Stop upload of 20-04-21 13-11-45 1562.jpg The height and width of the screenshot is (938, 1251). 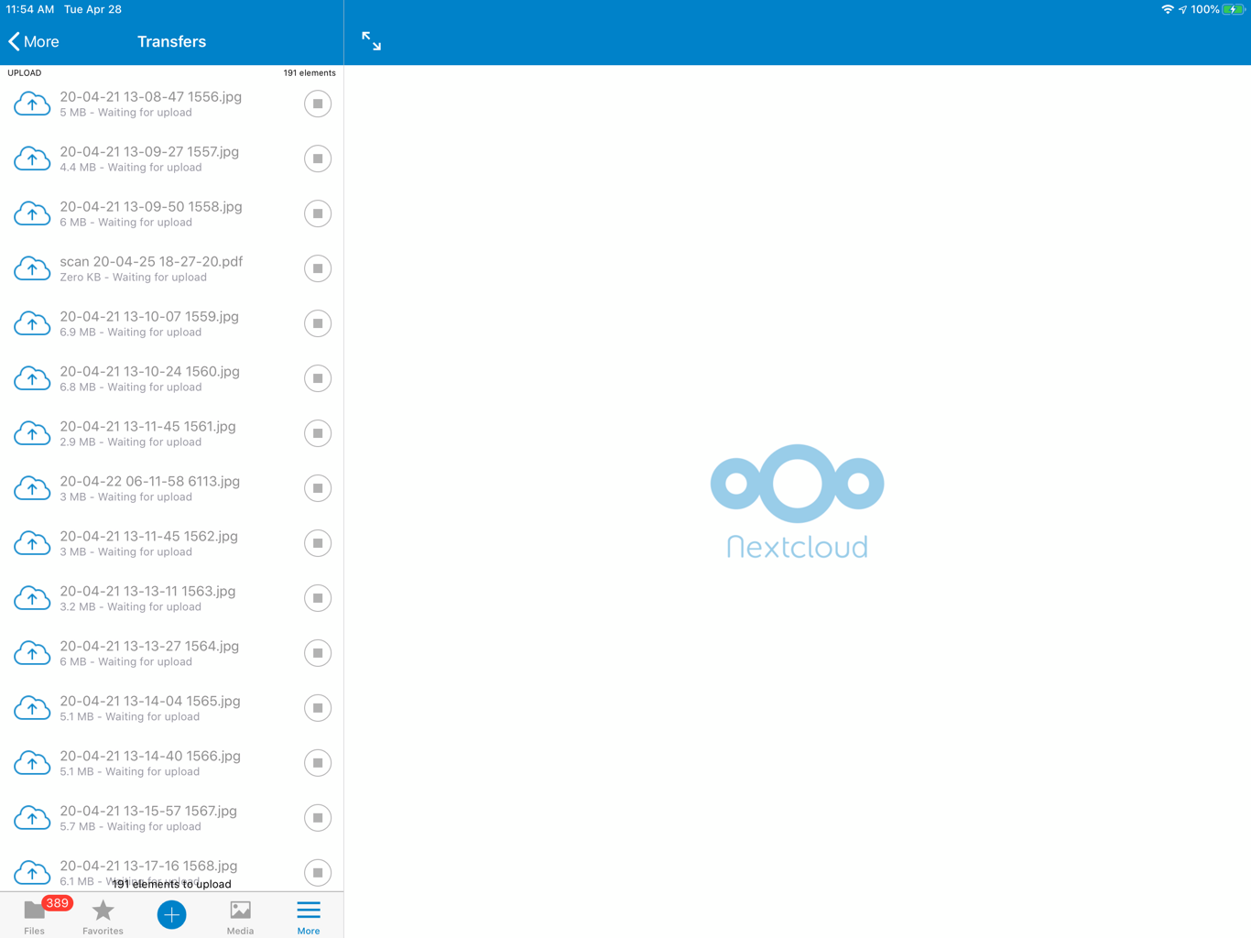318,543
